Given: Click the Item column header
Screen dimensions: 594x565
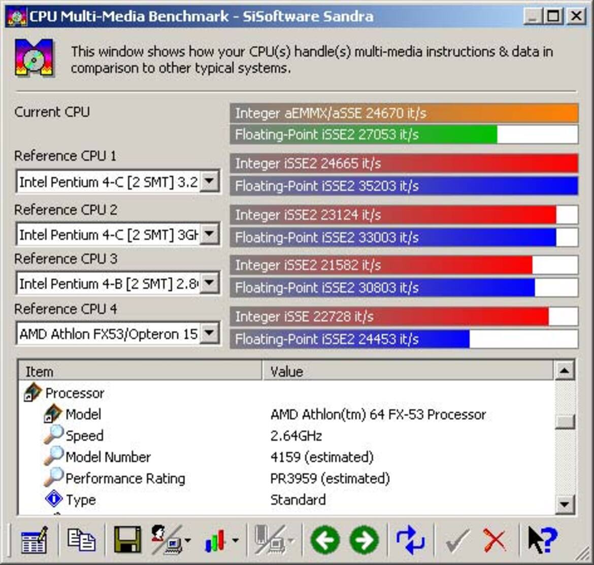Looking at the screenshot, I should (x=140, y=371).
